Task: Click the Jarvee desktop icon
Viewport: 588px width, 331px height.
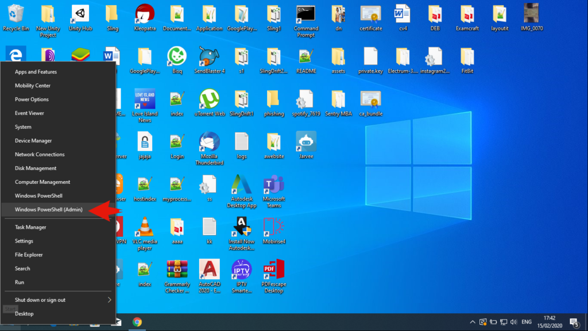Action: tap(306, 145)
